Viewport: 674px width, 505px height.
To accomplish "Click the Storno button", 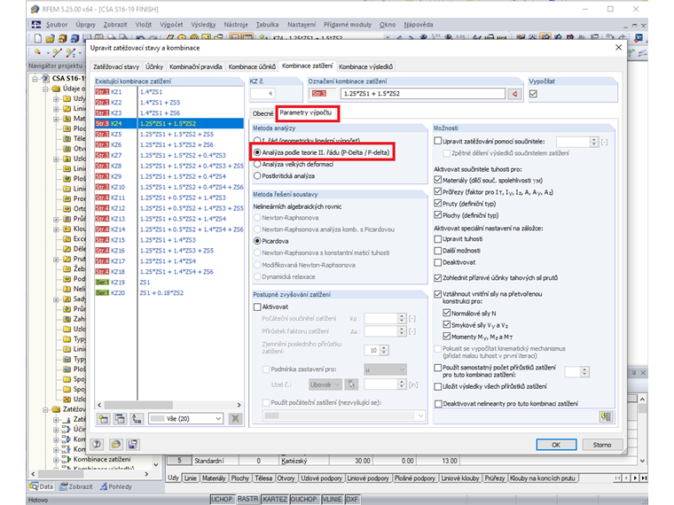I will pos(602,445).
